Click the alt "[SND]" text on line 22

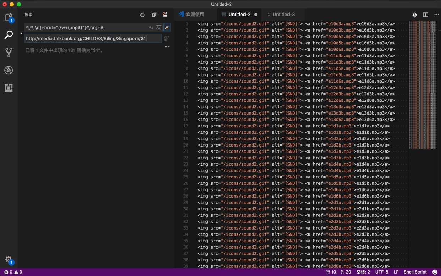[x=291, y=158]
